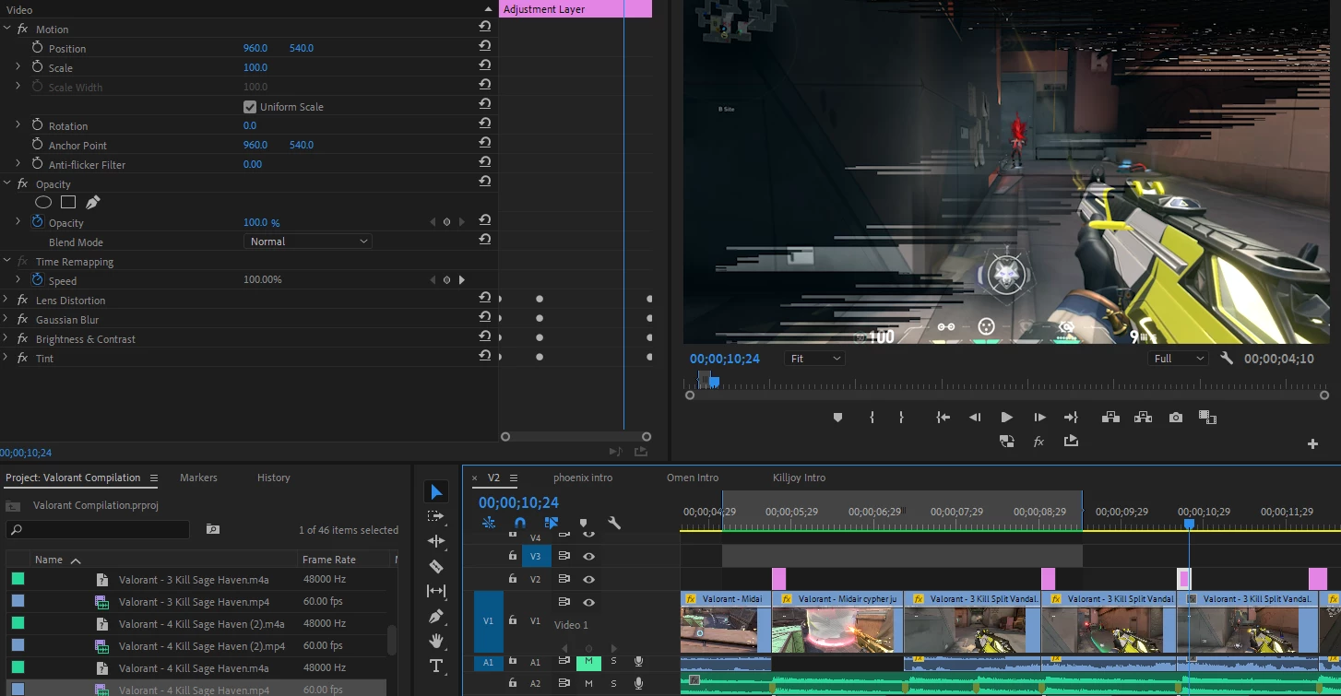Open Timeline Display Settings wrench
Image resolution: width=1341 pixels, height=696 pixels.
(x=614, y=523)
